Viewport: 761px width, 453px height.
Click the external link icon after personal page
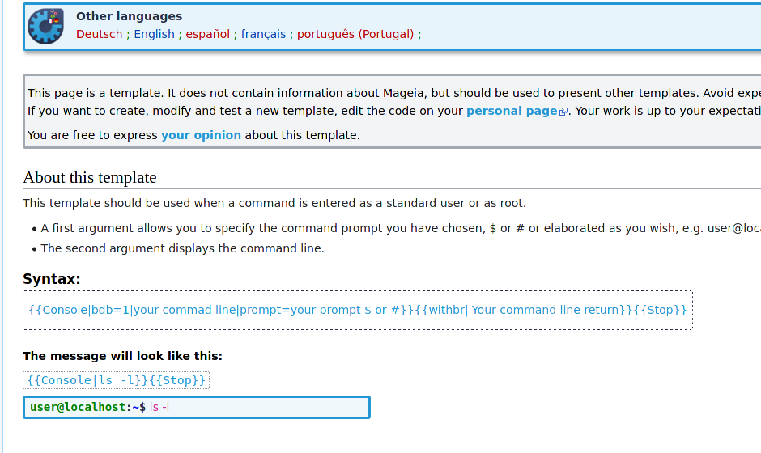pyautogui.click(x=563, y=112)
